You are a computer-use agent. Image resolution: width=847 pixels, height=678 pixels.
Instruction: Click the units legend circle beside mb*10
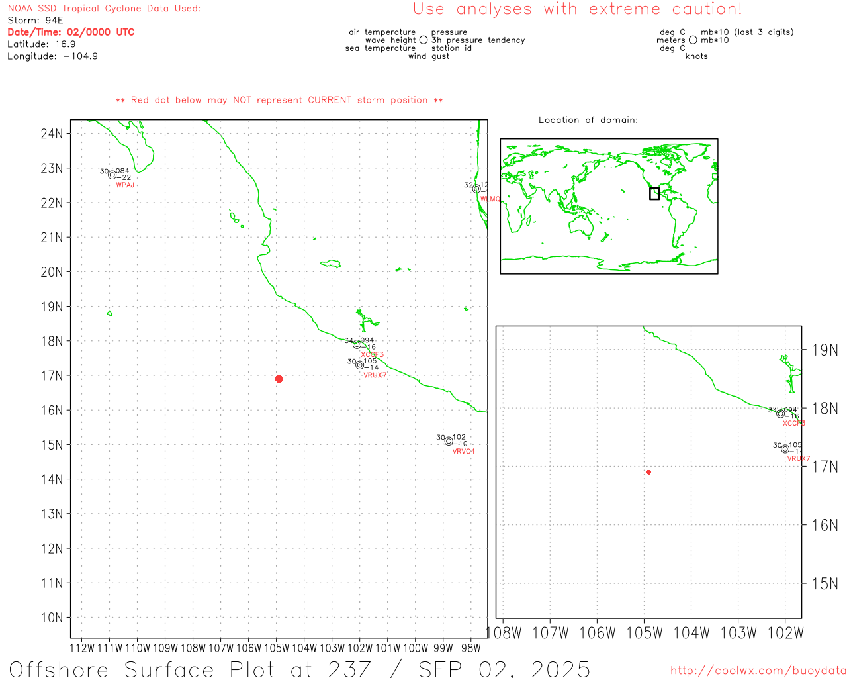click(693, 40)
